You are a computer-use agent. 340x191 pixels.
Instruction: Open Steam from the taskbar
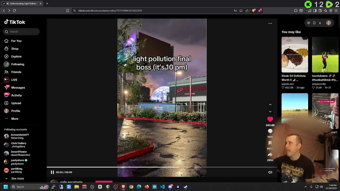point(186,187)
